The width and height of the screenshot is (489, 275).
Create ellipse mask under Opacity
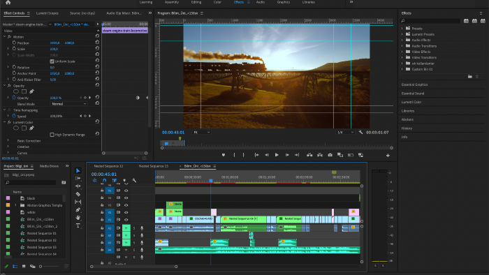coord(16,91)
